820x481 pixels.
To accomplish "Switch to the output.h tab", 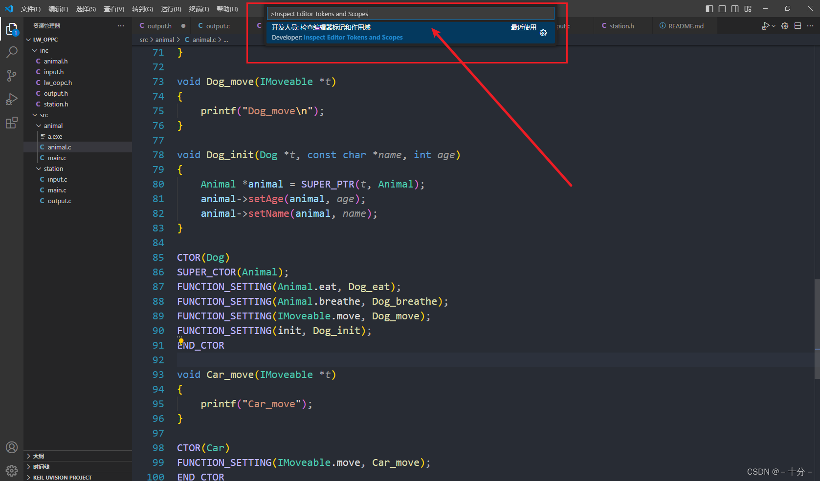I will 159,26.
